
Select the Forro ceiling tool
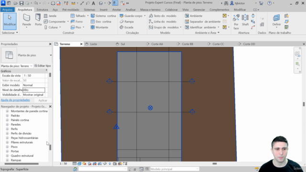[76, 21]
